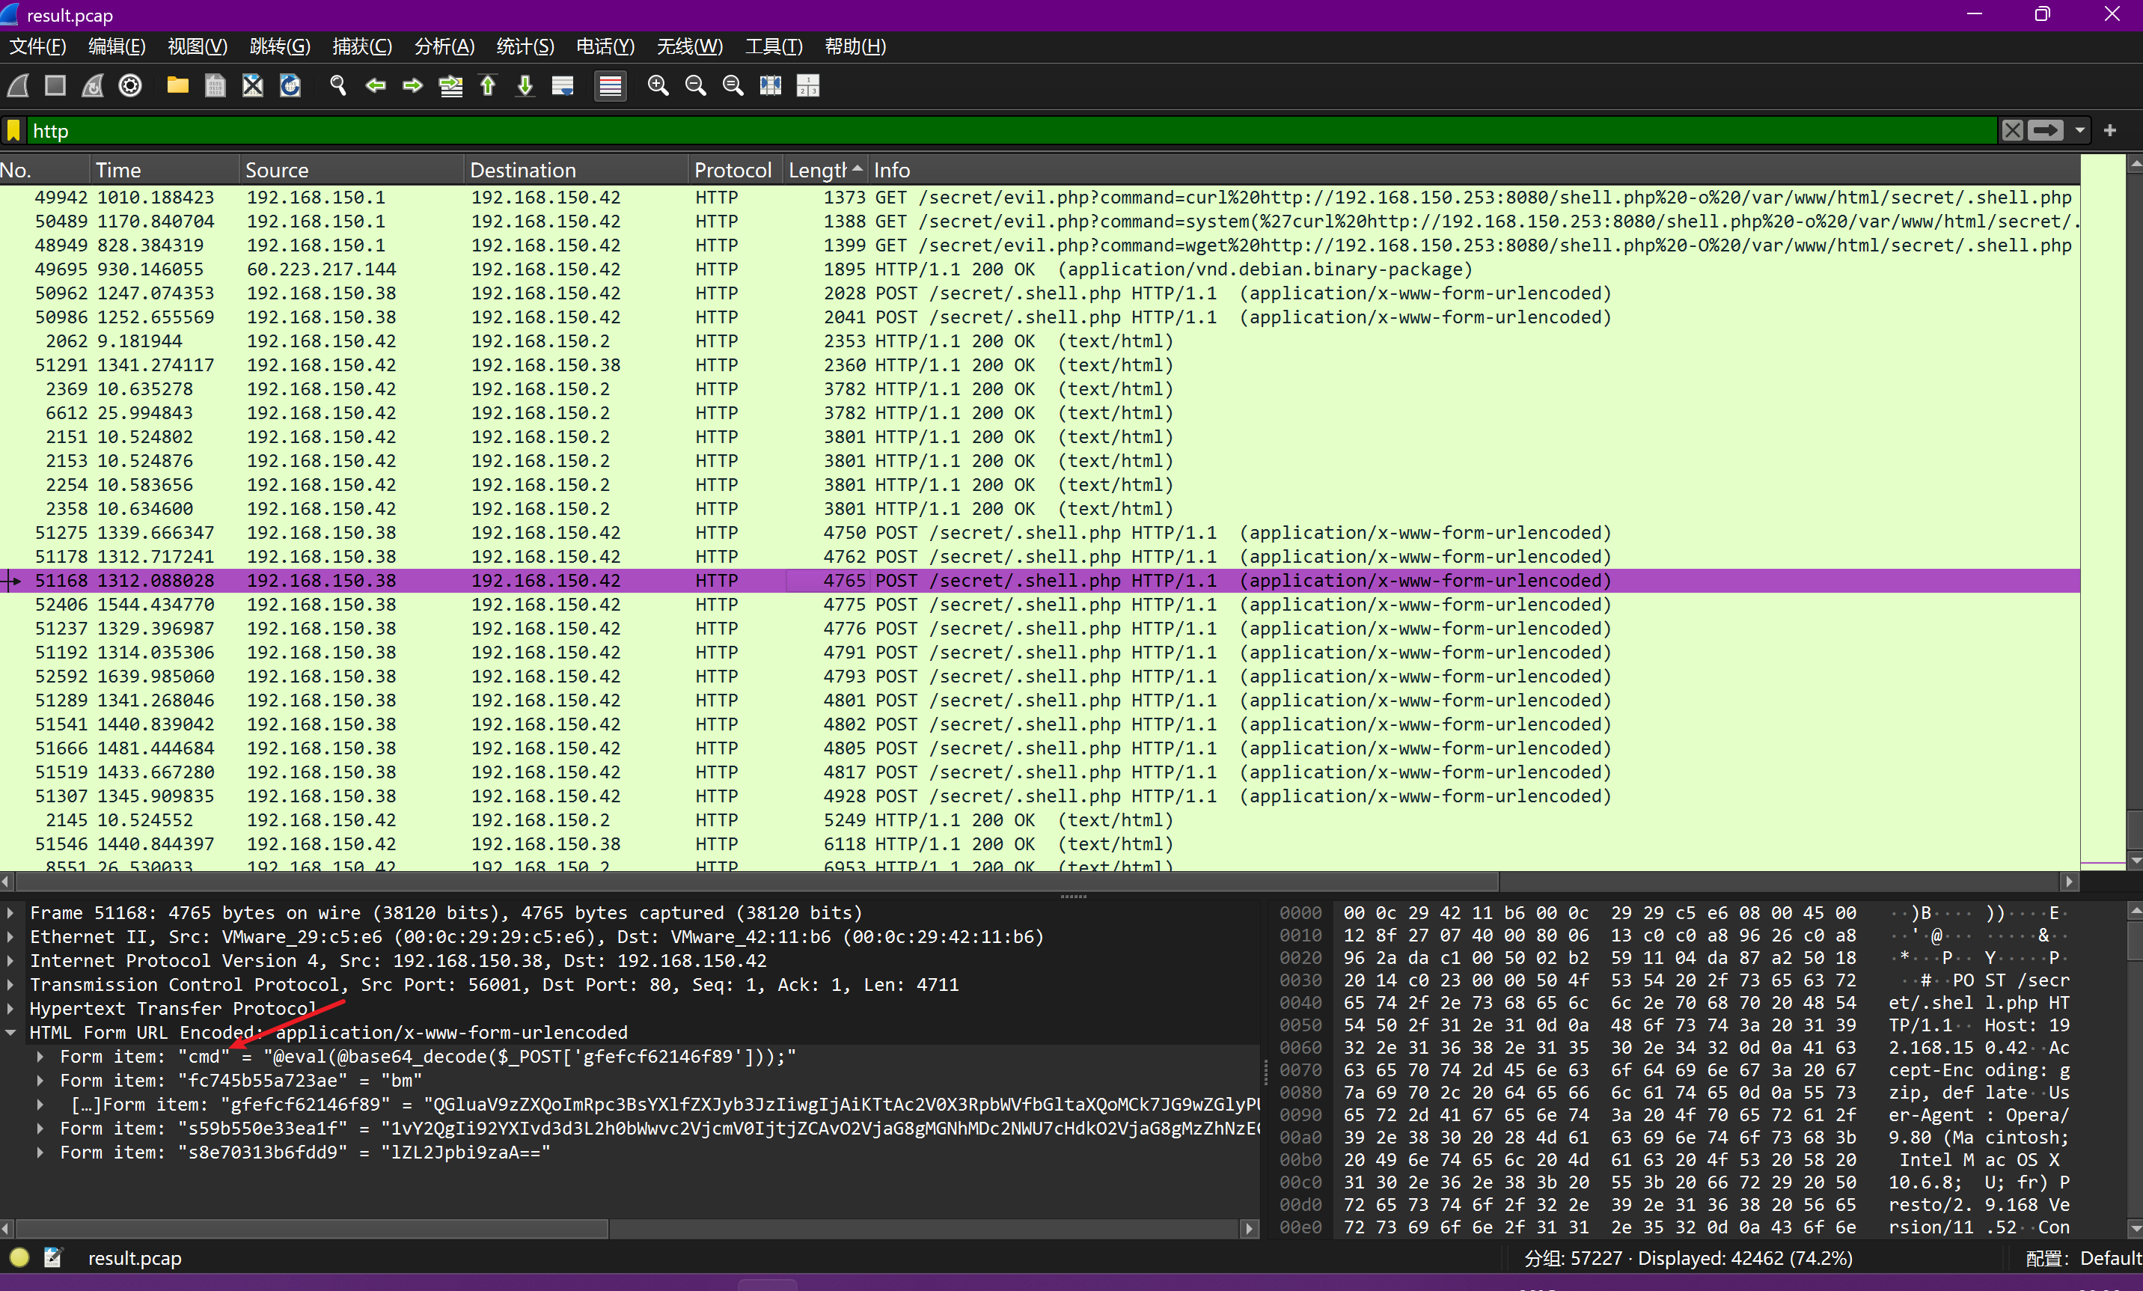Jump to first packet arrow icon
This screenshot has width=2143, height=1291.
(488, 85)
